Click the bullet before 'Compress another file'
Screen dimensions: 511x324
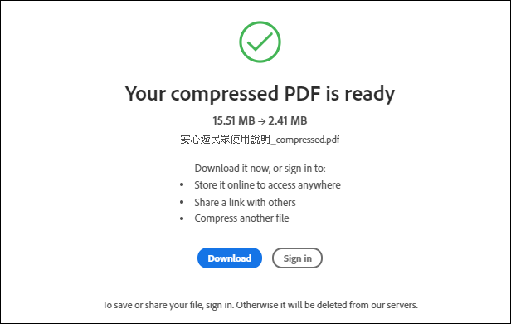(182, 218)
